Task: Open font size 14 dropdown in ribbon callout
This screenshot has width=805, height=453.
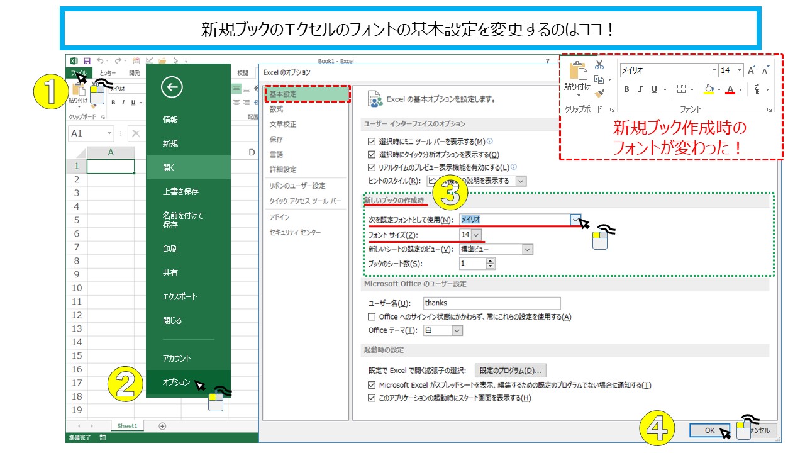Action: point(739,70)
